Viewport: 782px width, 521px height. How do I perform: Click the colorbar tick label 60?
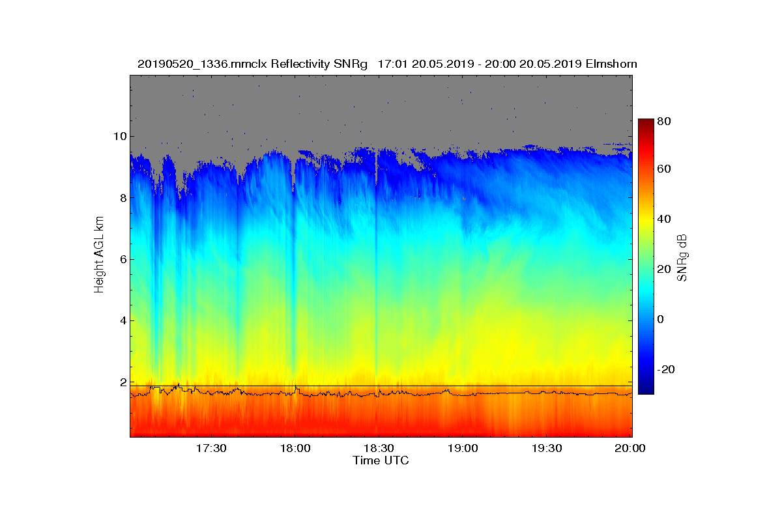665,169
